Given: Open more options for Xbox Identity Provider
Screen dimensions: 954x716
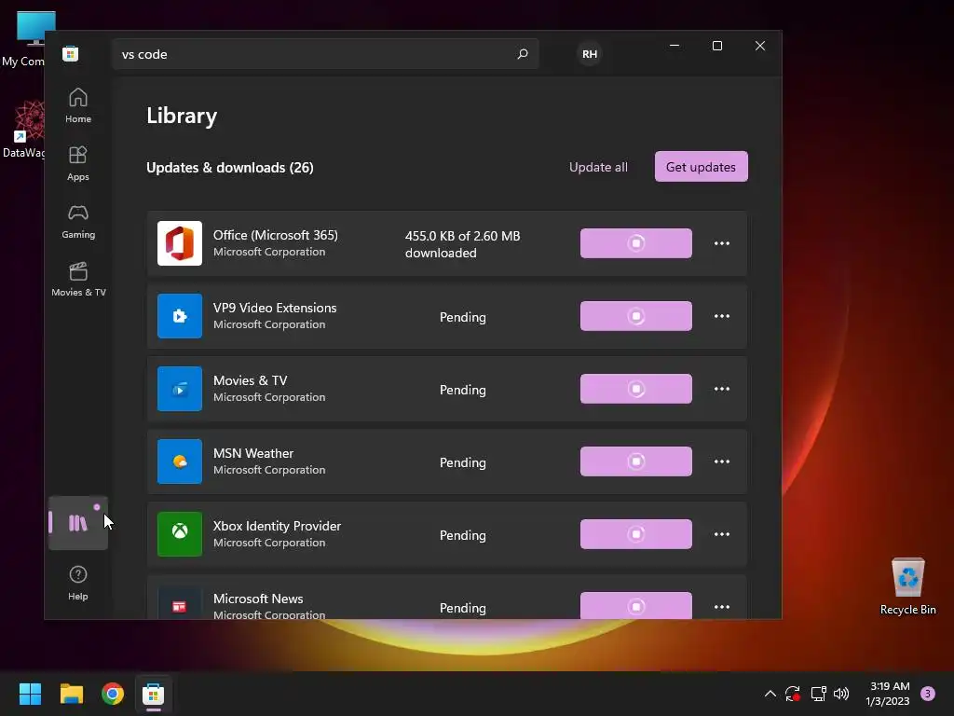Looking at the screenshot, I should (722, 534).
